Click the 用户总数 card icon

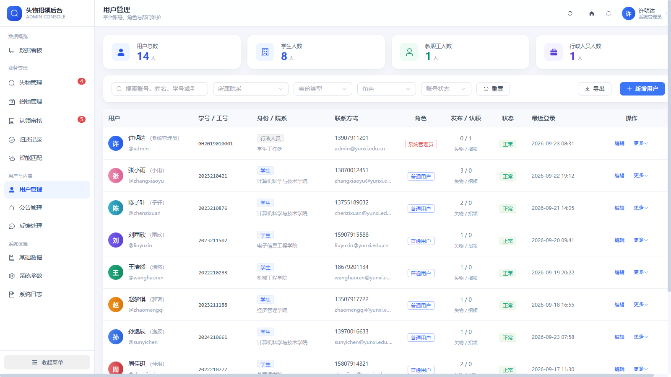pos(121,52)
